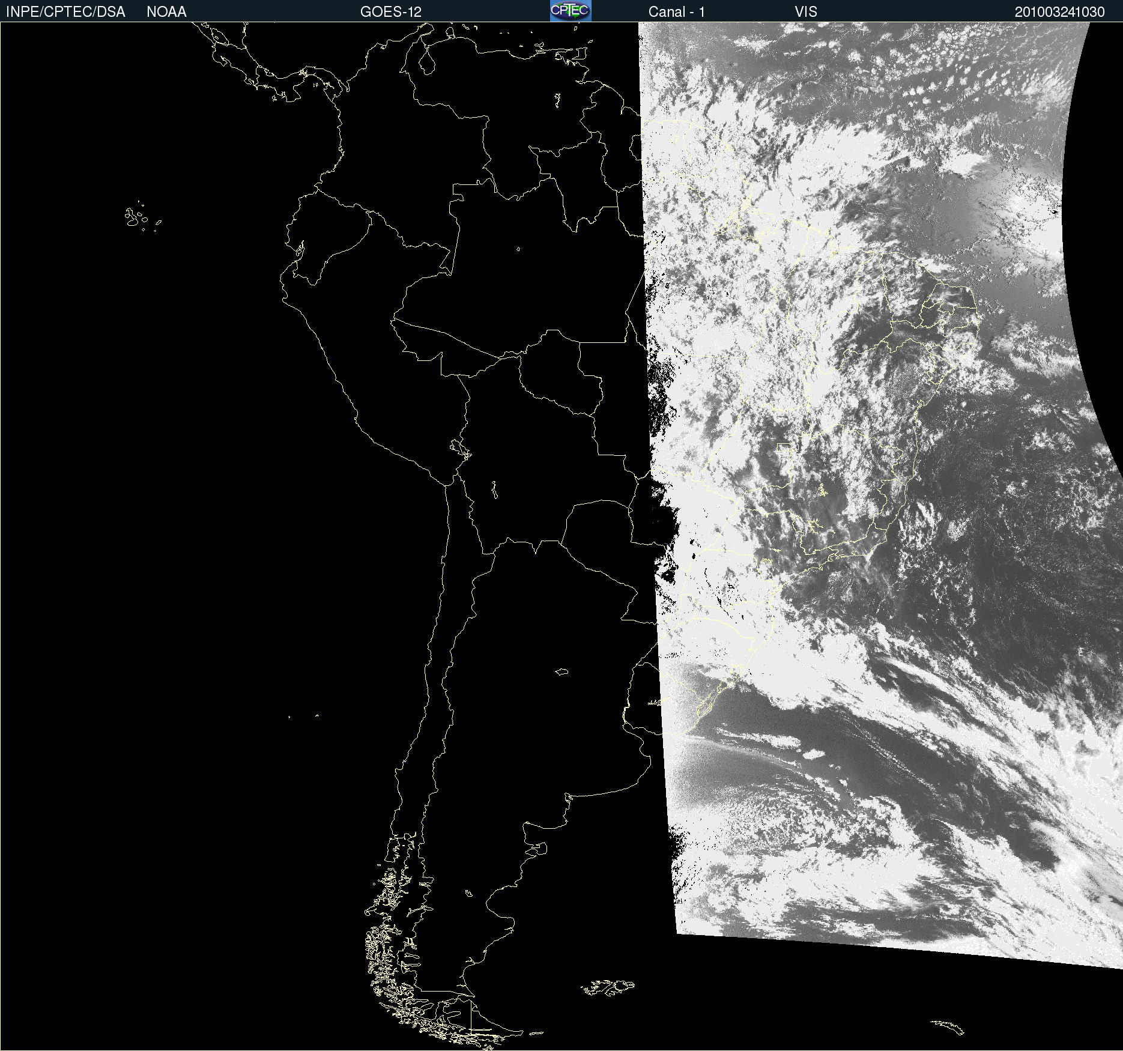Screen dimensions: 1123x1051
Task: Click the VIS band label
Action: pyautogui.click(x=806, y=12)
